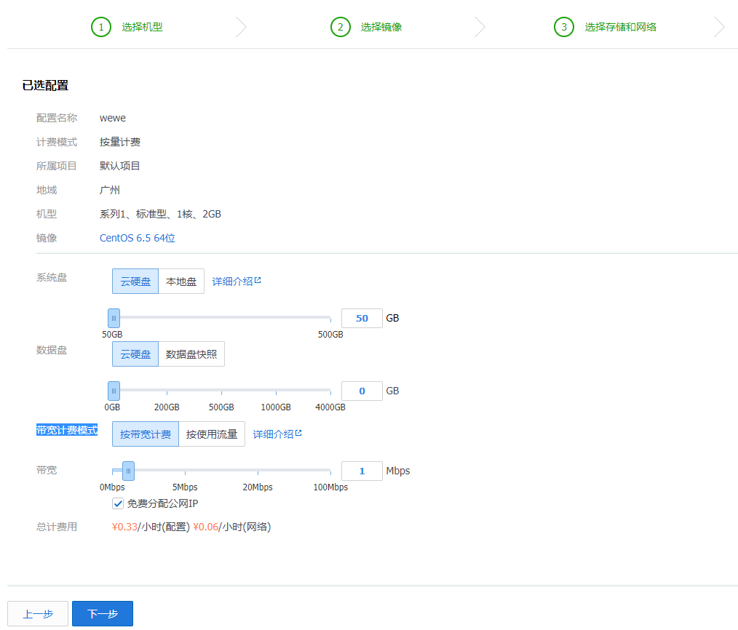Click the bandwidth Mbps input showing 1
The image size is (738, 630).
tap(362, 471)
